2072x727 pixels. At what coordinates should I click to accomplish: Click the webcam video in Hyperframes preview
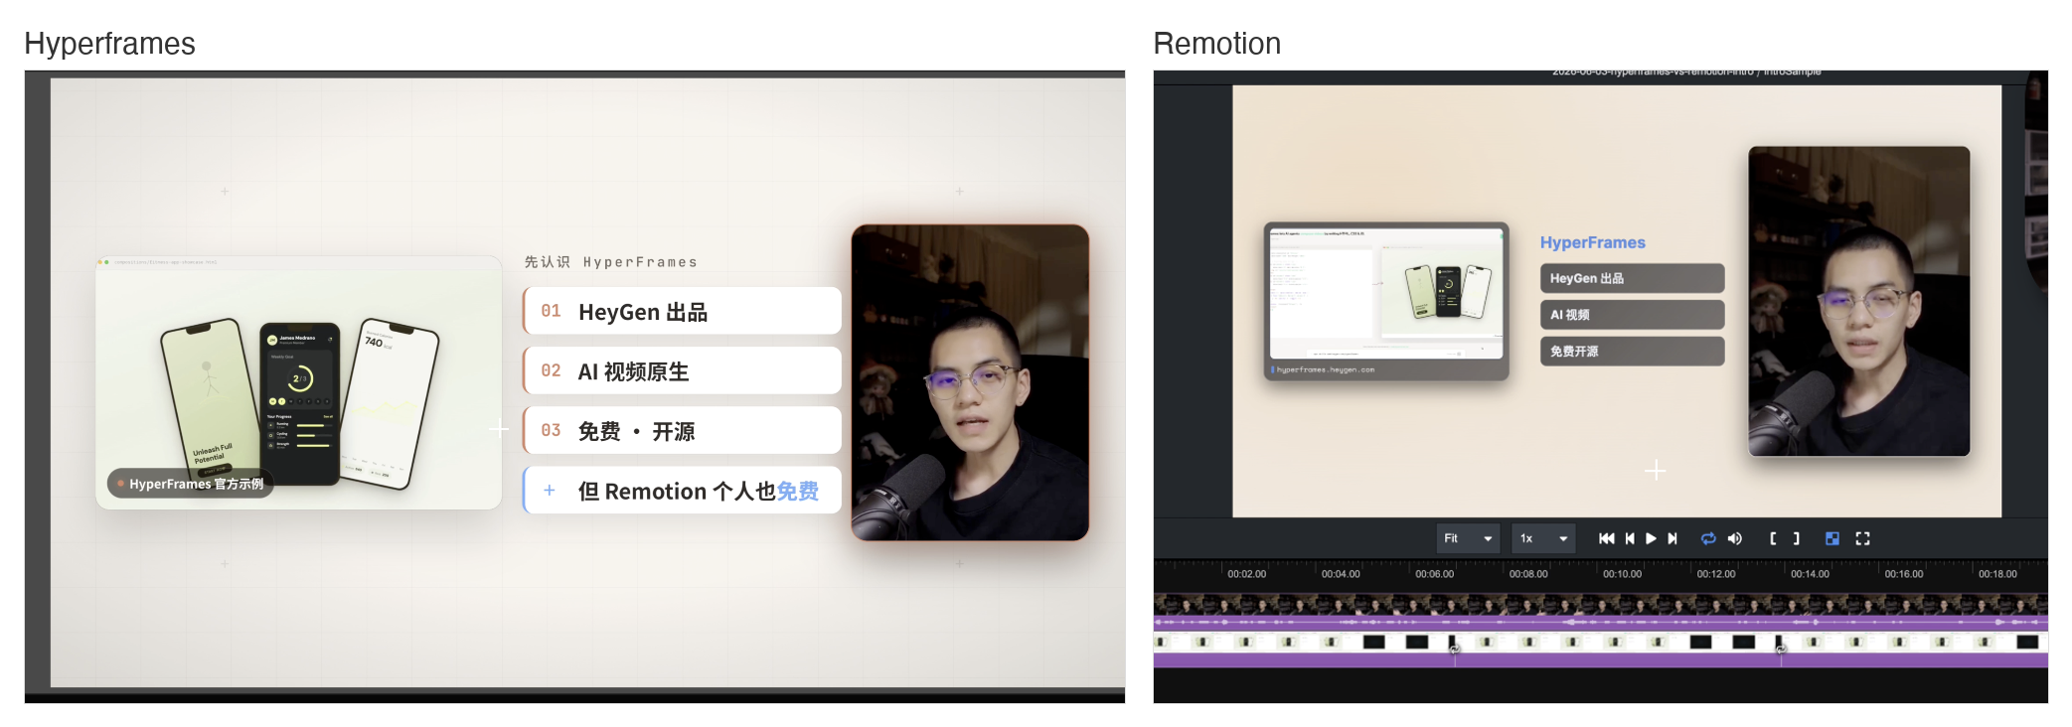(x=970, y=382)
